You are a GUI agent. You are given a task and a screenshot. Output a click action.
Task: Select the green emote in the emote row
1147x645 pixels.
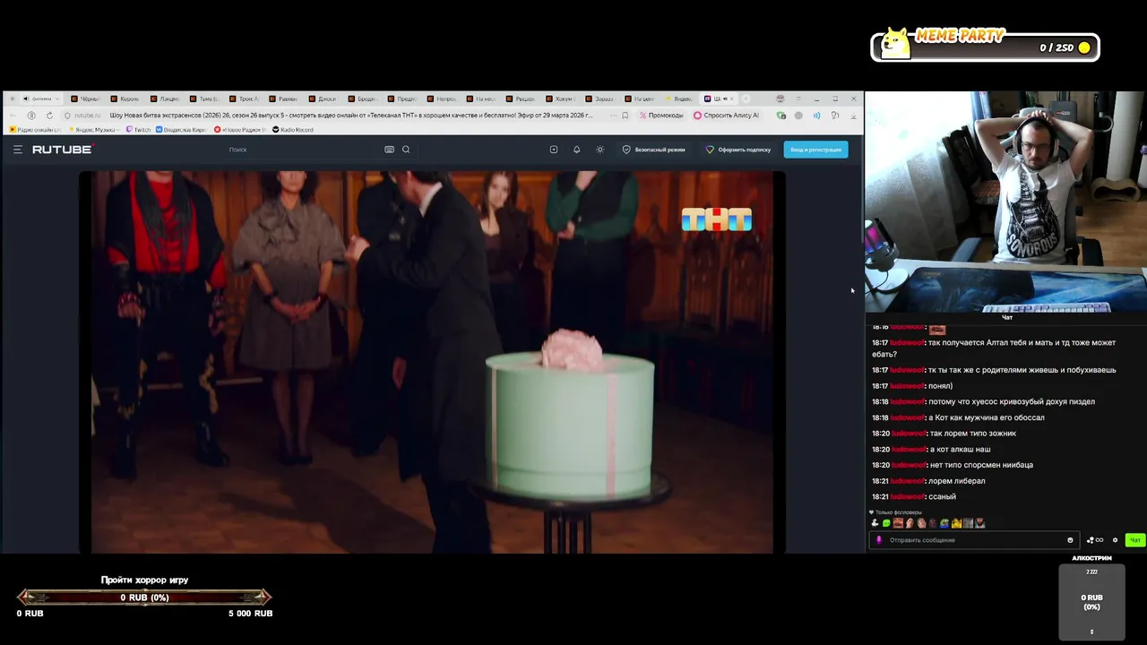886,523
